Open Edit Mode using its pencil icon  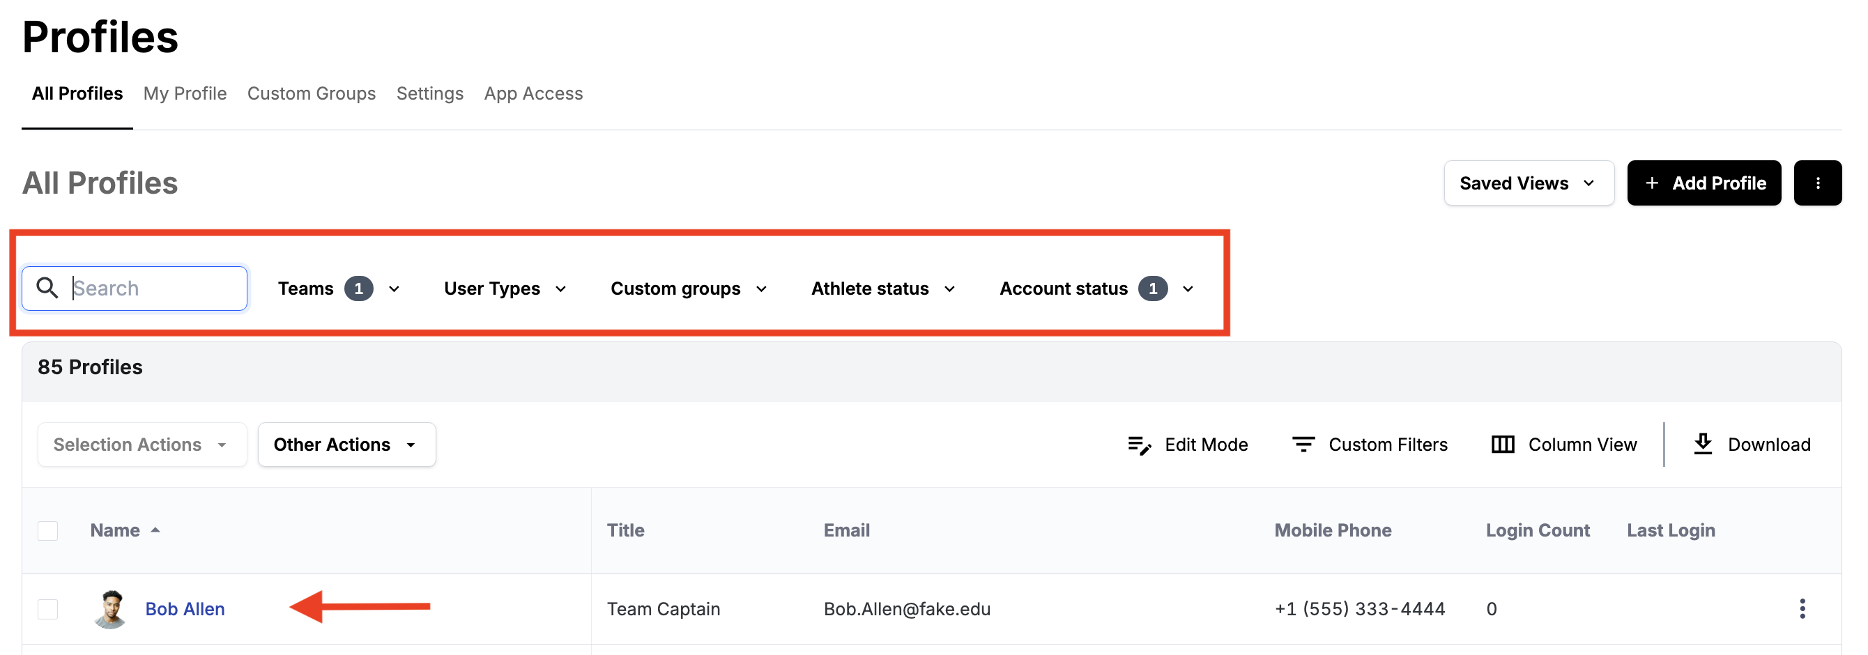(x=1139, y=444)
